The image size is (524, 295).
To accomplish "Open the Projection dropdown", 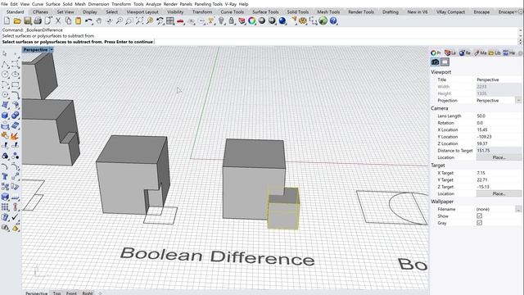I will click(x=518, y=100).
